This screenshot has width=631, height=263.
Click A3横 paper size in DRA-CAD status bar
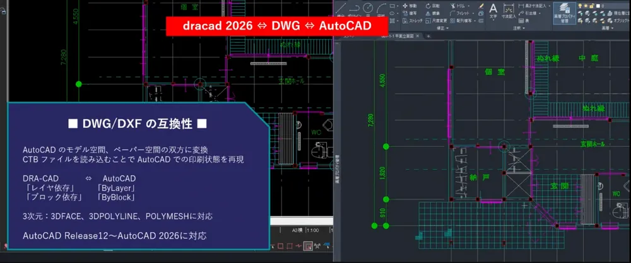point(297,230)
